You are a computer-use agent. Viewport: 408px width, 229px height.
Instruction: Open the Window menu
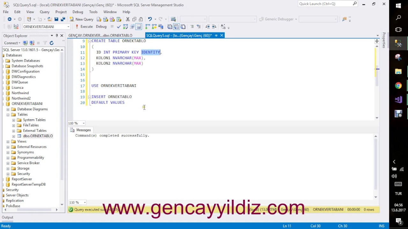(110, 12)
